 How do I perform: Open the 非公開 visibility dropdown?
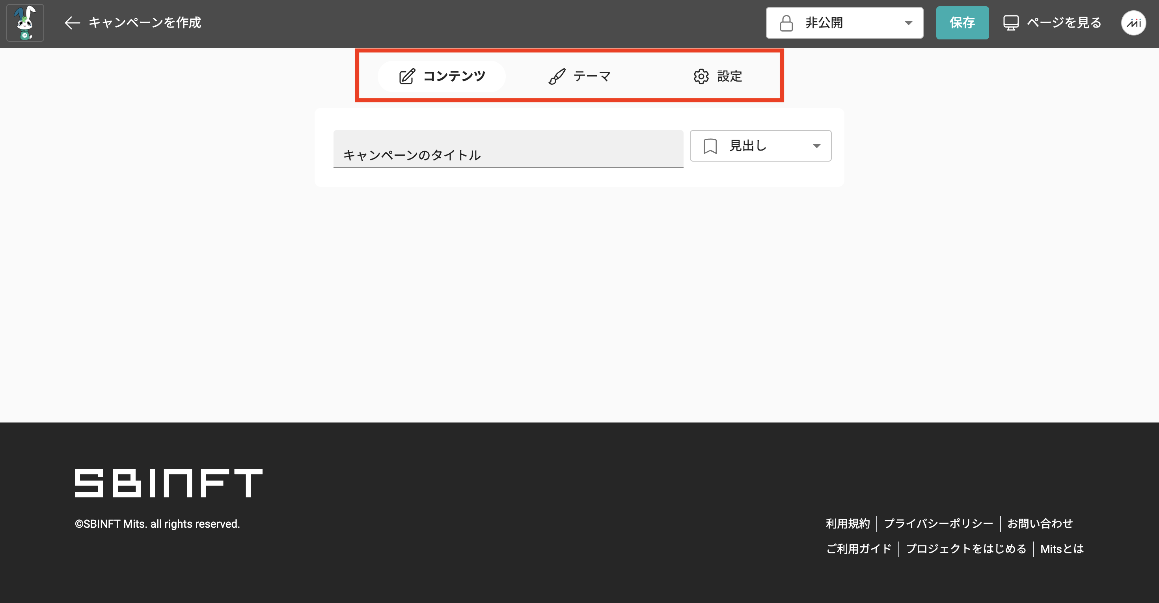[844, 23]
